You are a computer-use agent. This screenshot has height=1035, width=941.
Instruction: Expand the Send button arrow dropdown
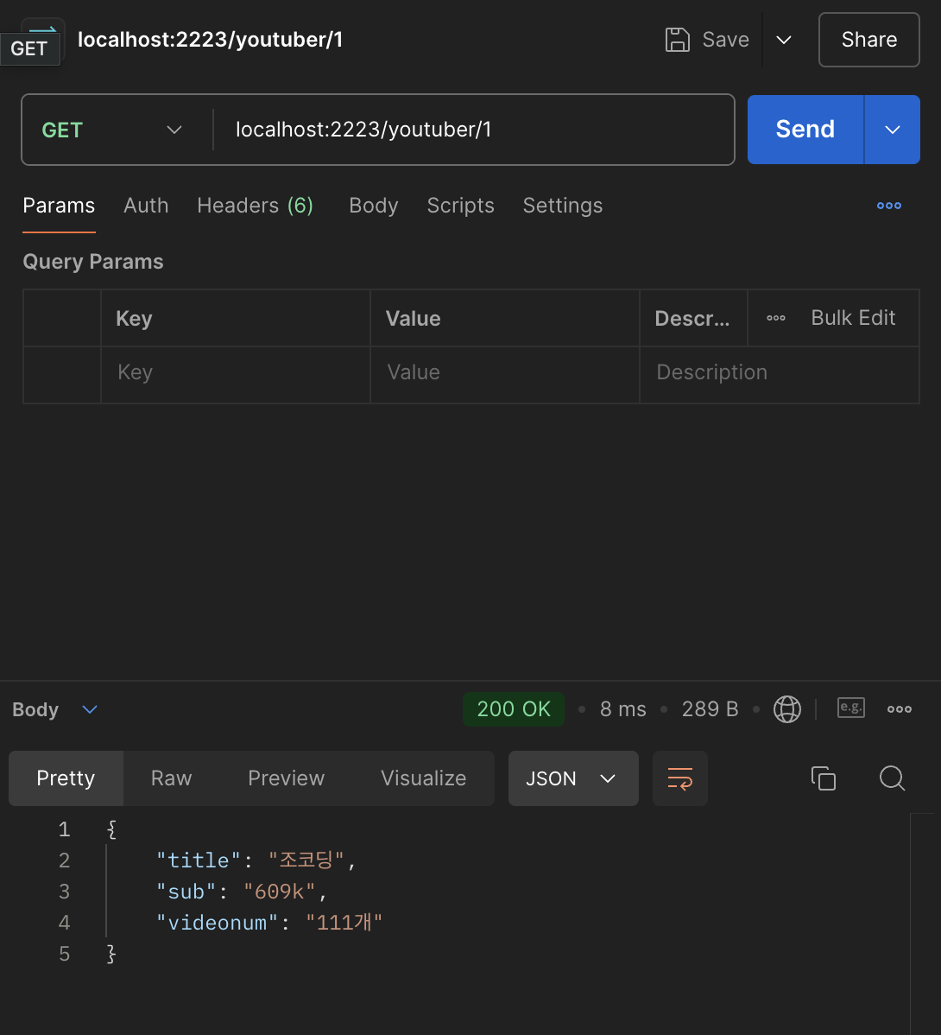click(893, 130)
